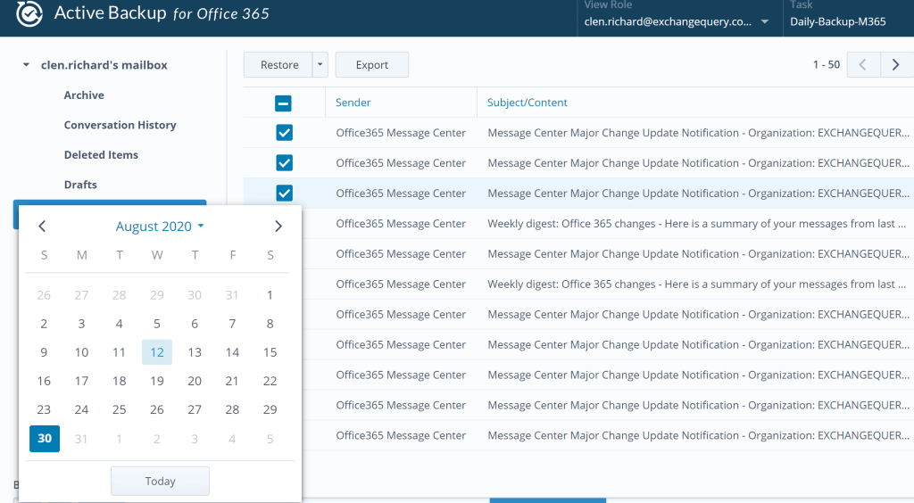Open the View Role account dropdown

765,22
